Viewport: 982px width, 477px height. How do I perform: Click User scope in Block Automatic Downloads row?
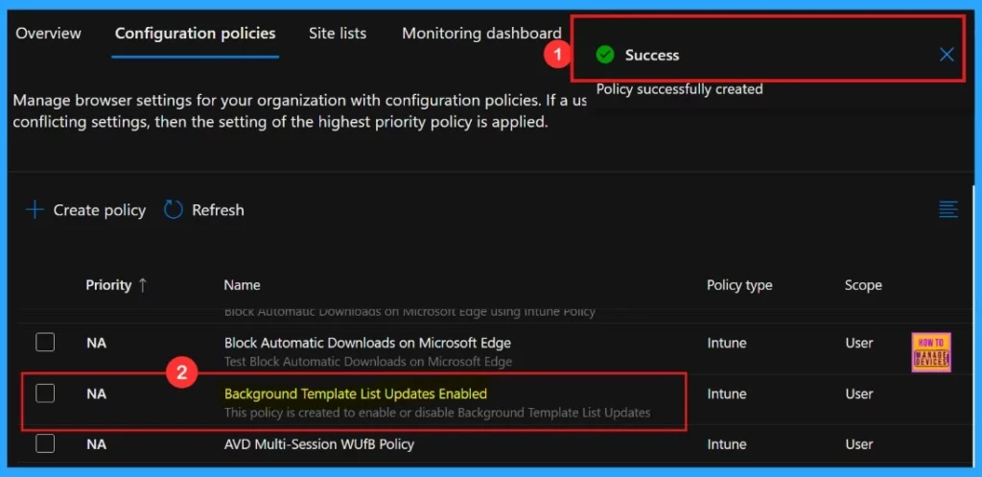858,343
